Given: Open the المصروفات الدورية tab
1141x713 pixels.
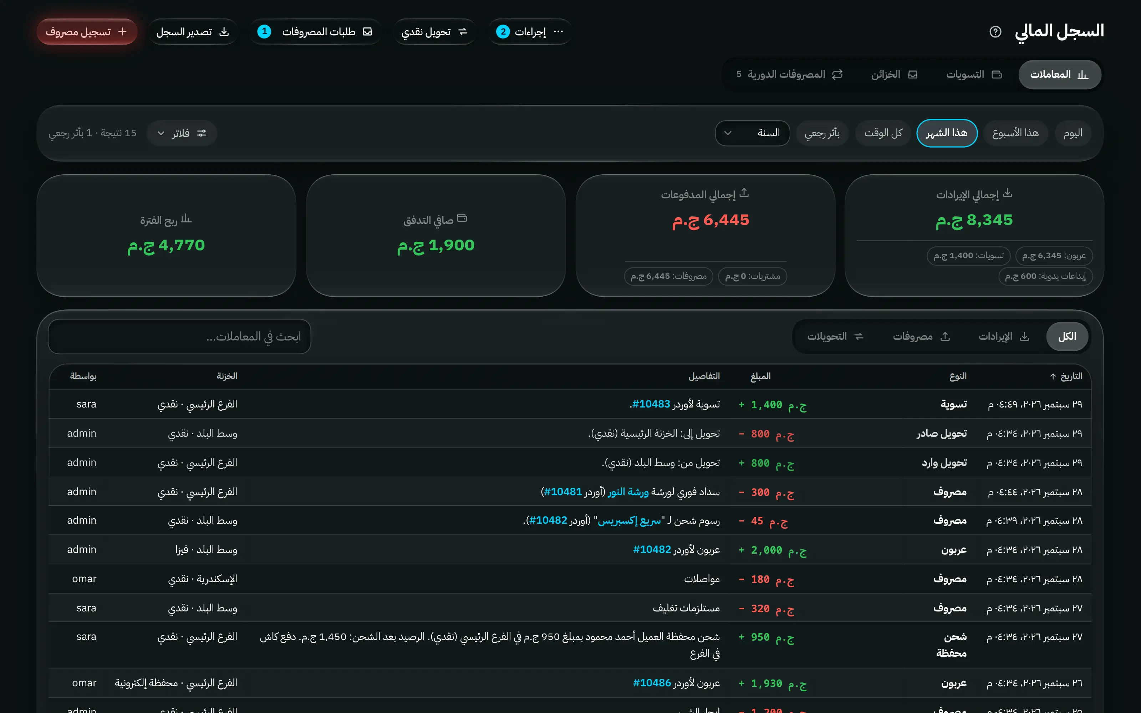Looking at the screenshot, I should (789, 75).
